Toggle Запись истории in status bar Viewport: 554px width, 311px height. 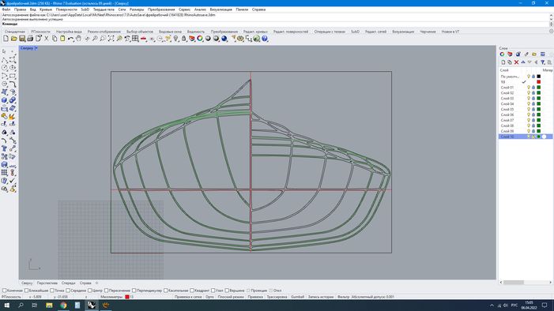click(x=321, y=297)
